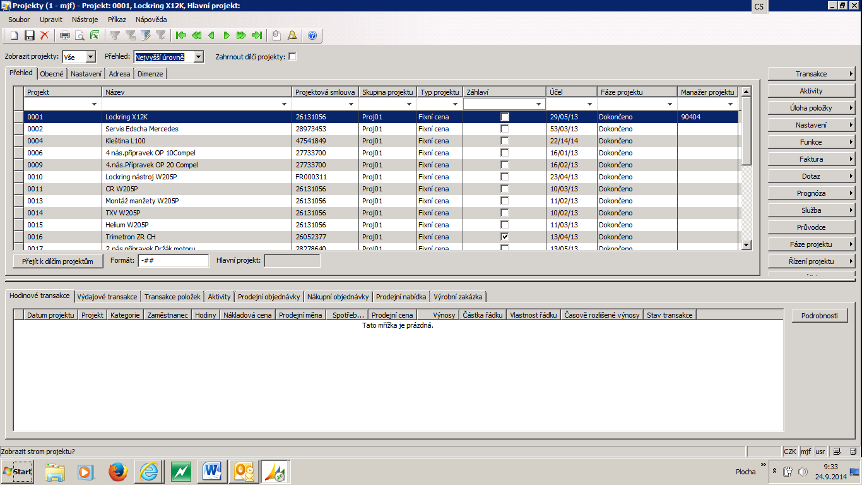Open Outlook from the taskbar
Screen dimensions: 862x485
244,472
